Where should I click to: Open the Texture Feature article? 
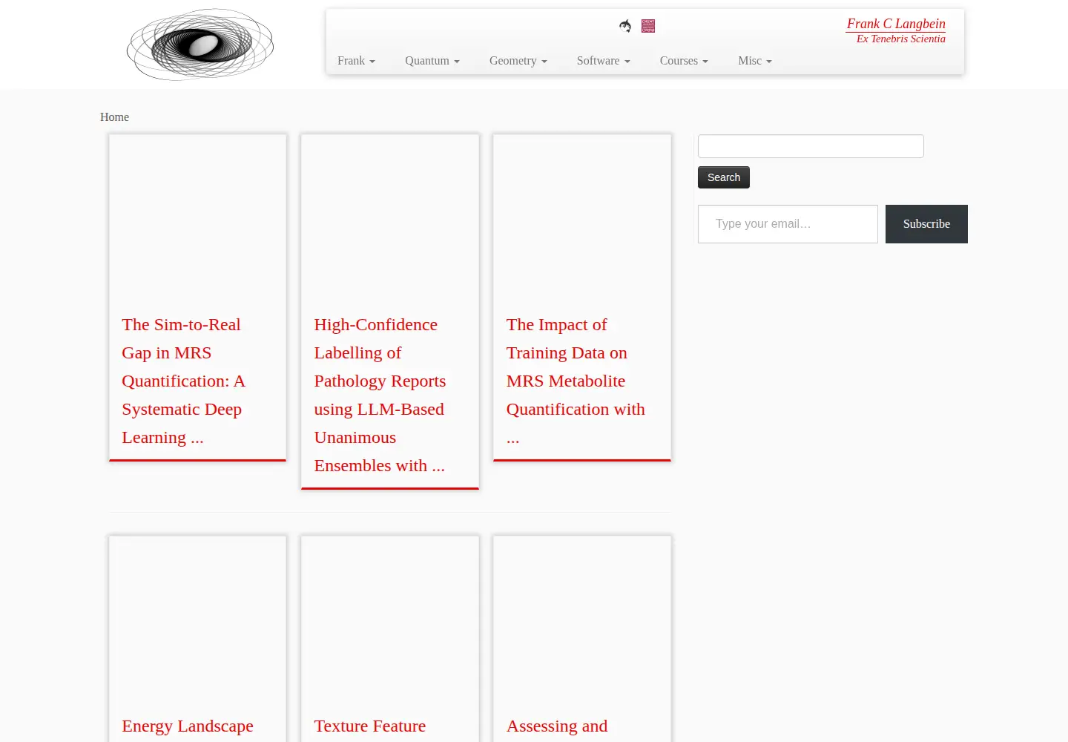coord(370,726)
